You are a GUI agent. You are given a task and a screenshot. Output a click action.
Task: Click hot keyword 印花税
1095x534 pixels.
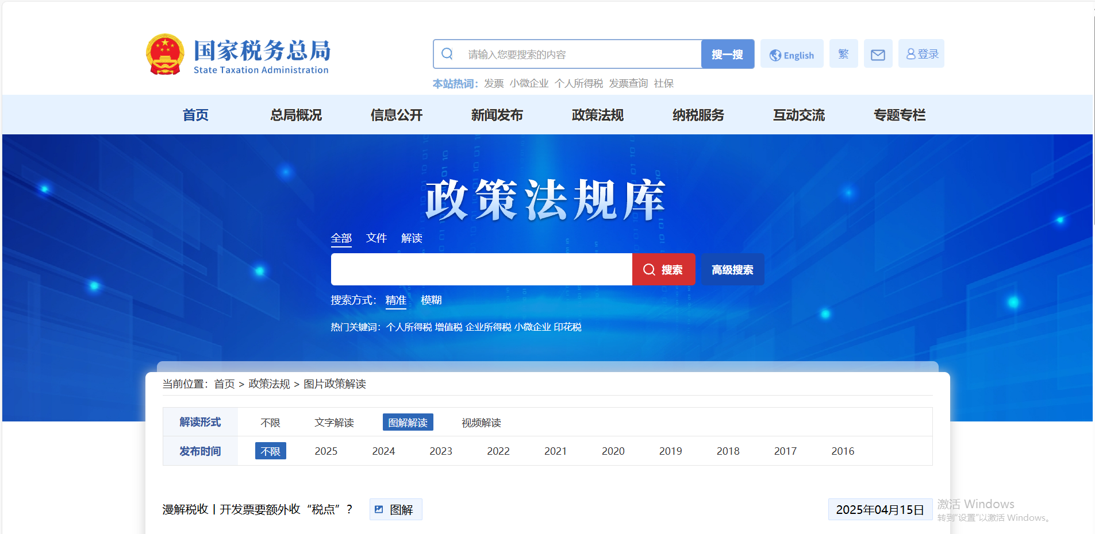[x=567, y=327]
